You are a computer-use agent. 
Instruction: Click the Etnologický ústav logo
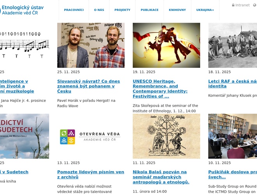[x=22, y=10]
